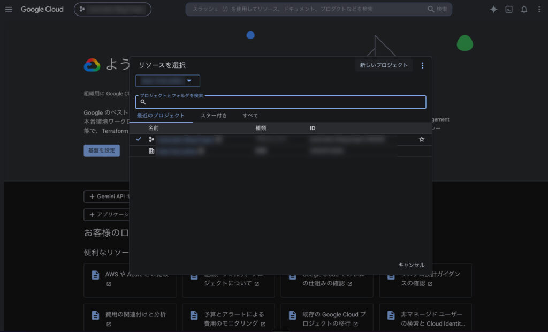The width and height of the screenshot is (548, 332).
Task: Click the external-link icon on 費用の関連付けと分析 card
Action: 109,325
